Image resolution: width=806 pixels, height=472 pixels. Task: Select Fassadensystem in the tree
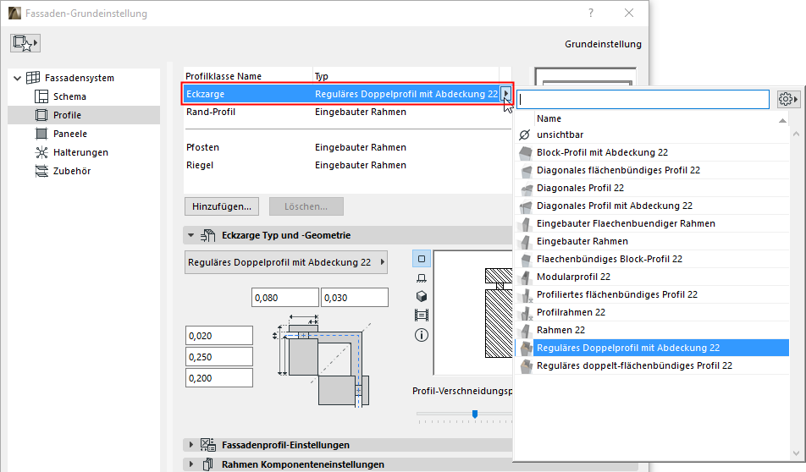(x=80, y=78)
